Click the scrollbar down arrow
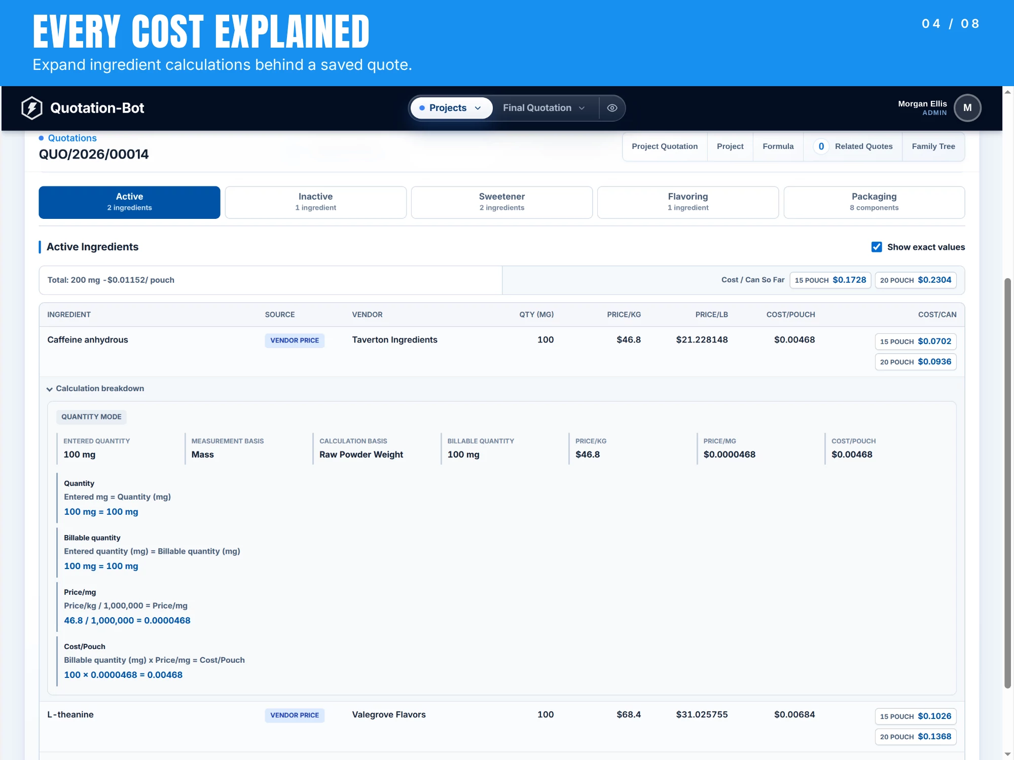1014x760 pixels. click(x=1007, y=754)
